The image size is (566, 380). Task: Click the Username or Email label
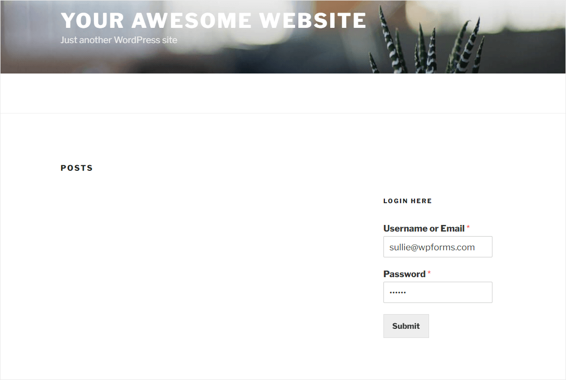pos(424,229)
